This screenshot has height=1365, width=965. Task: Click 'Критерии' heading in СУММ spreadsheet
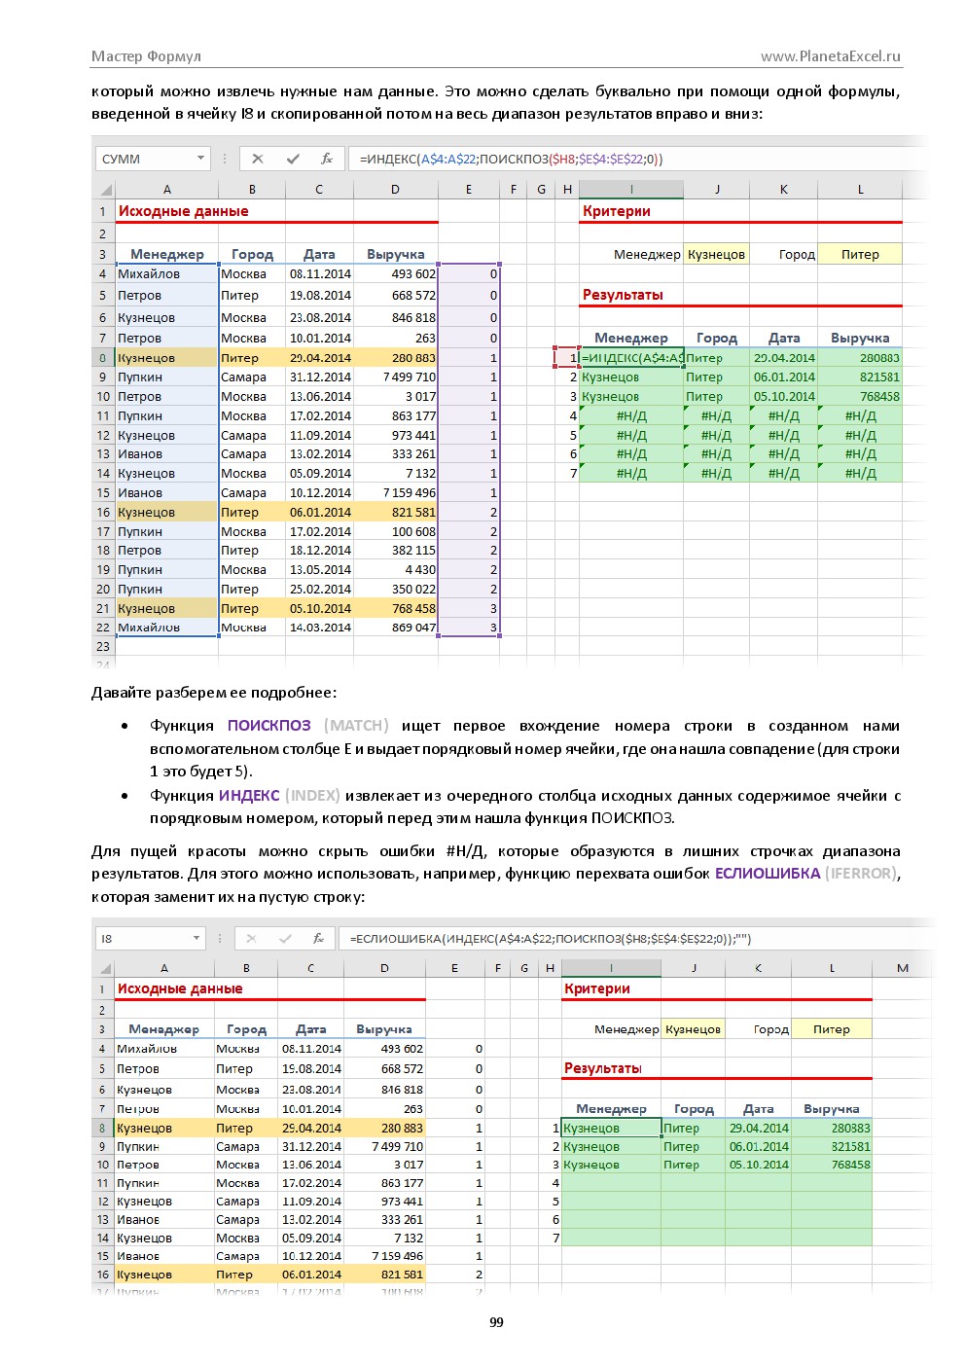(617, 211)
